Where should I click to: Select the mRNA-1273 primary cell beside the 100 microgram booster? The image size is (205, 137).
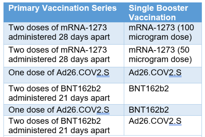pos(59,32)
